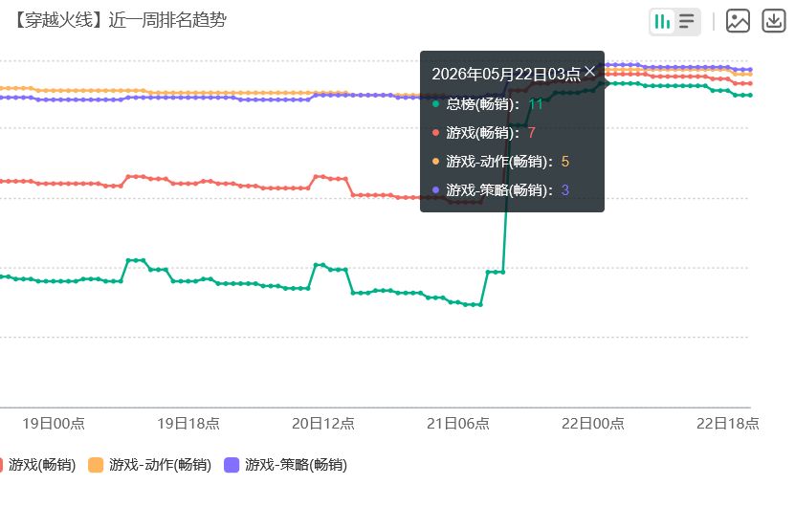Click purple 游戏-策略(畅销) legend swatch
Viewport: 795px width, 507px height.
pyautogui.click(x=232, y=465)
